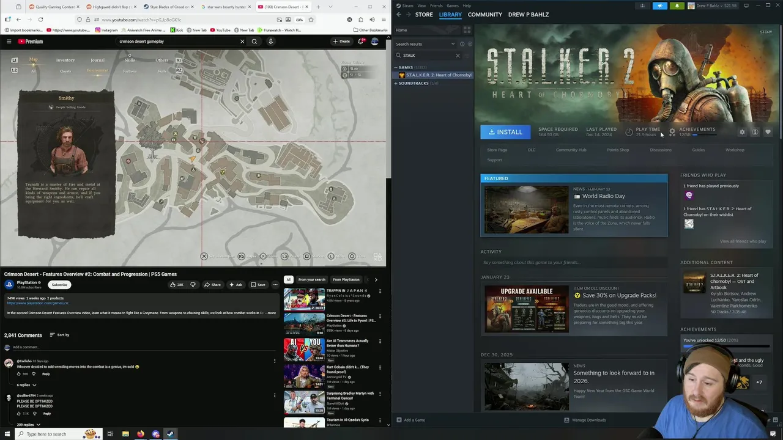Open Windows Start menu

(x=7, y=434)
